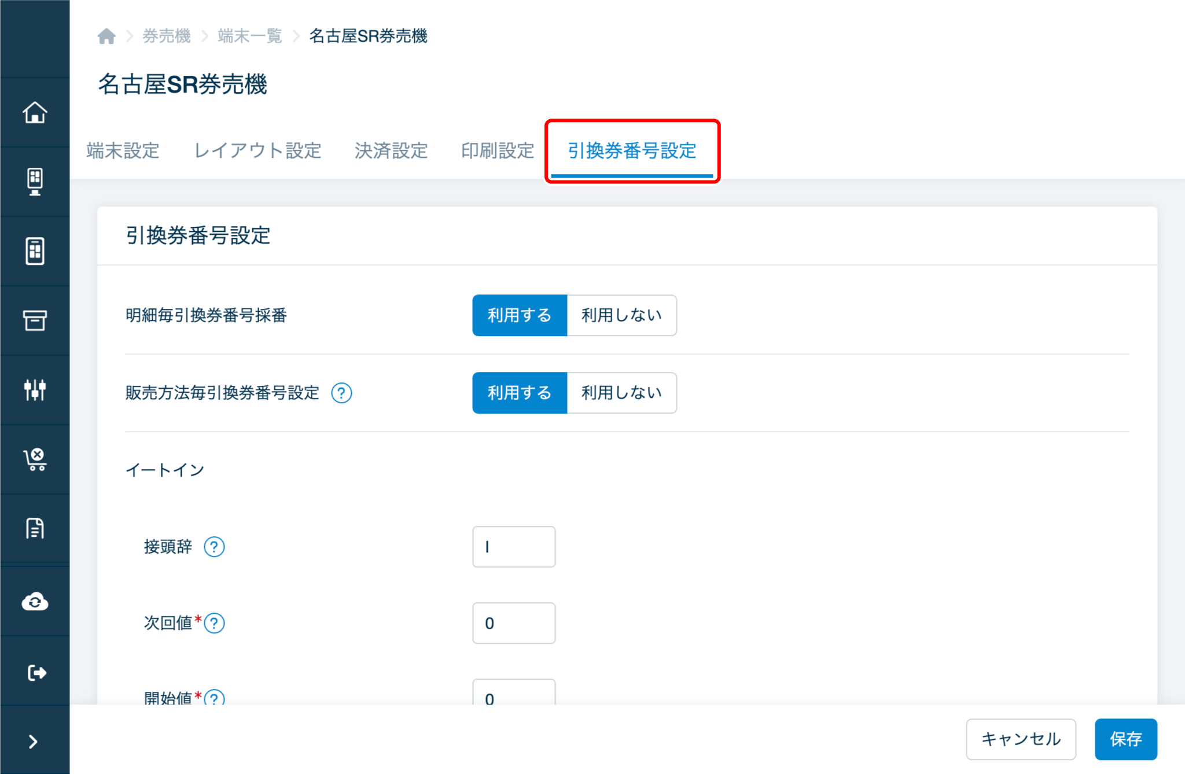
Task: Open the document report sidebar icon
Action: point(35,528)
